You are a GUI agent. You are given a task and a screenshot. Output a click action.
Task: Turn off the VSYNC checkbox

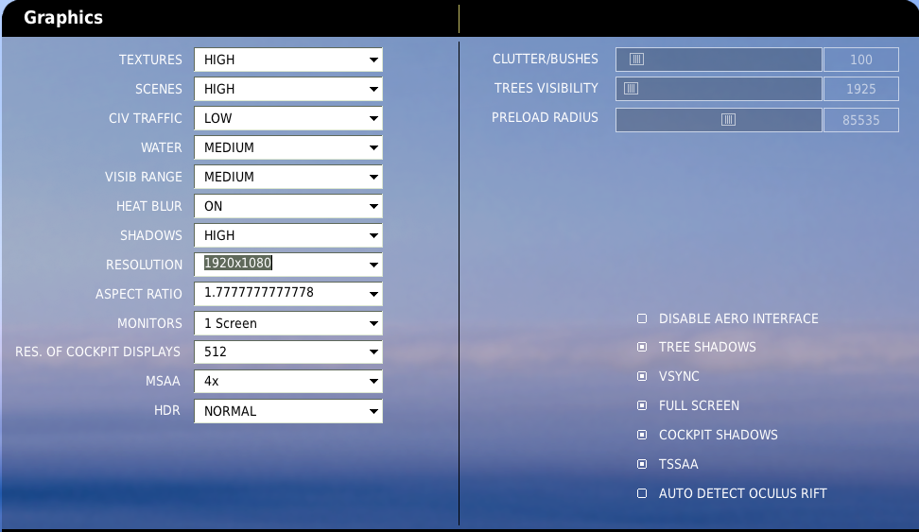pos(642,376)
